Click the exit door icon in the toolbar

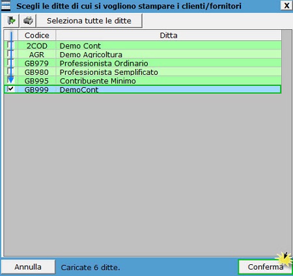click(11, 21)
